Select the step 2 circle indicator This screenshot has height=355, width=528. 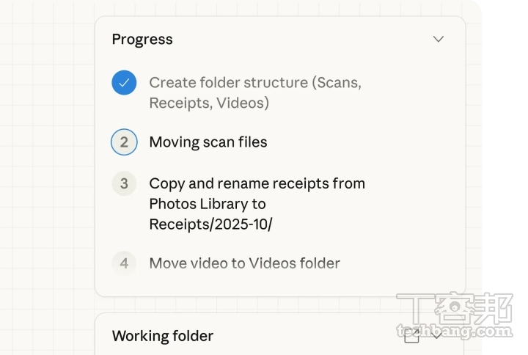[124, 142]
